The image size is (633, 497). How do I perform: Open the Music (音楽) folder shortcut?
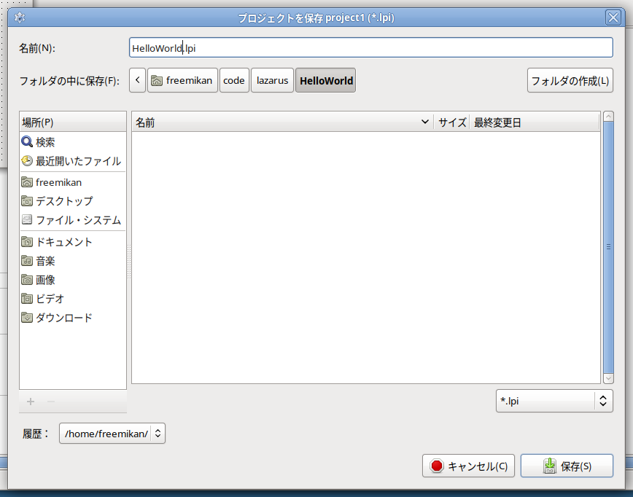45,261
